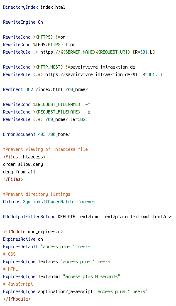Click the deny from all line

(x=19, y=172)
